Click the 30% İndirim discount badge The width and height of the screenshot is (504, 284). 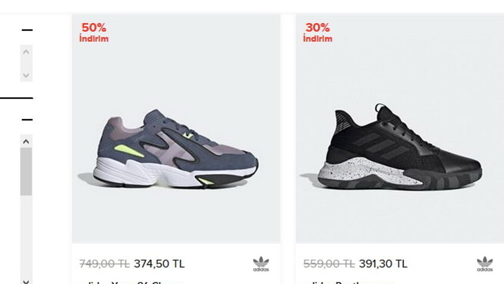point(317,33)
